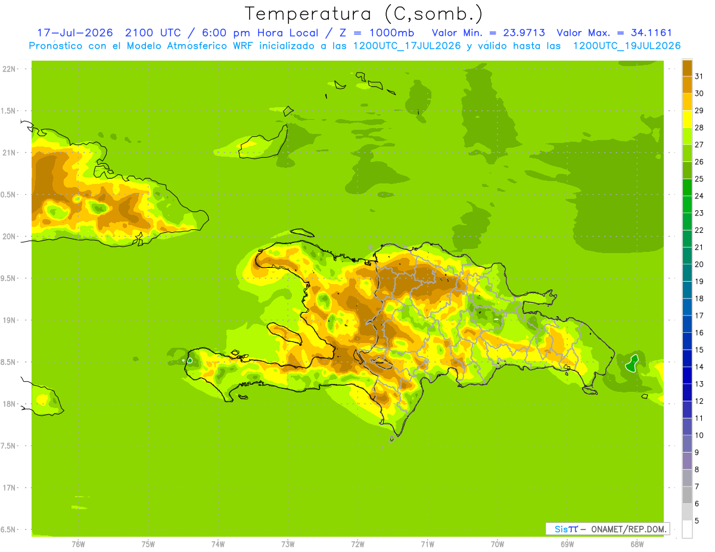Select the "Valor Max. = 34.1161" value

[x=614, y=33]
